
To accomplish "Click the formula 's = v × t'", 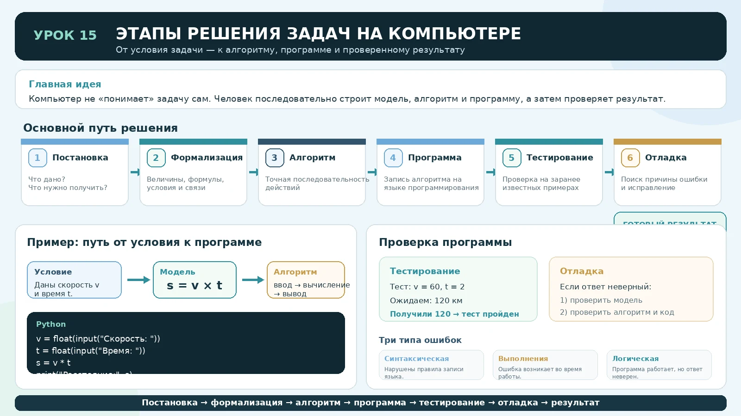I will tap(195, 286).
